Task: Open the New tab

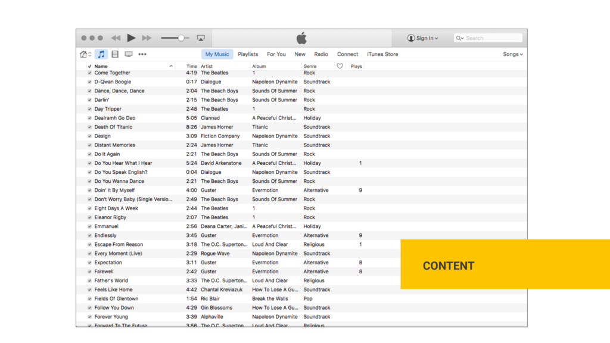Action: tap(300, 54)
